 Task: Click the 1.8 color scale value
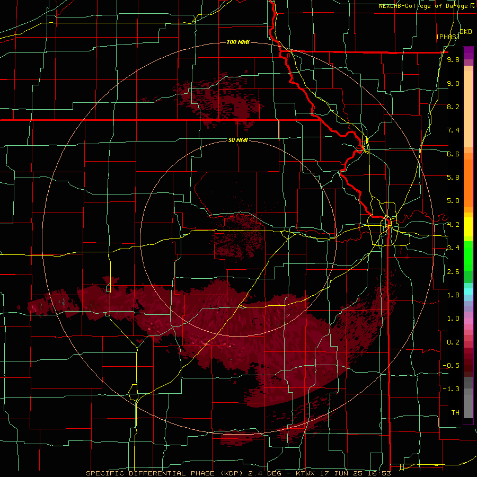(453, 295)
